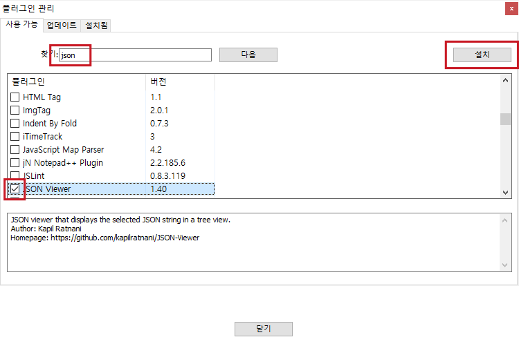Screen dimensions: 519x355
Task: Click the 닫기 button
Action: [264, 329]
